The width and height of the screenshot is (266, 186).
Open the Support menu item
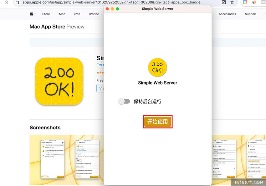click(x=251, y=14)
